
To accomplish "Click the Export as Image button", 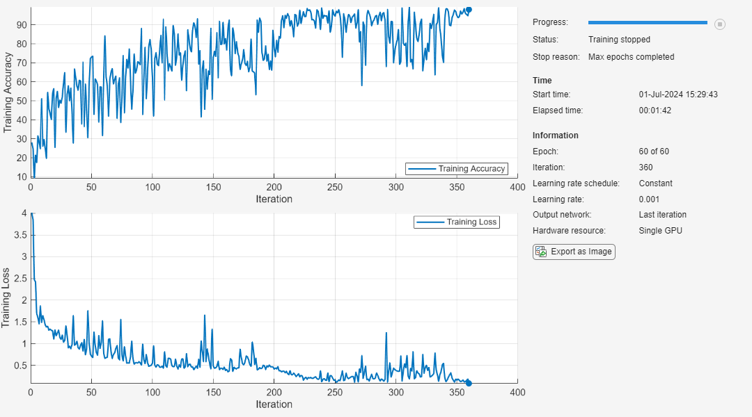I will 574,252.
